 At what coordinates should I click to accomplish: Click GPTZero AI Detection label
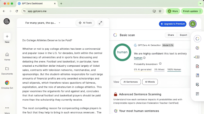[x=149, y=45]
